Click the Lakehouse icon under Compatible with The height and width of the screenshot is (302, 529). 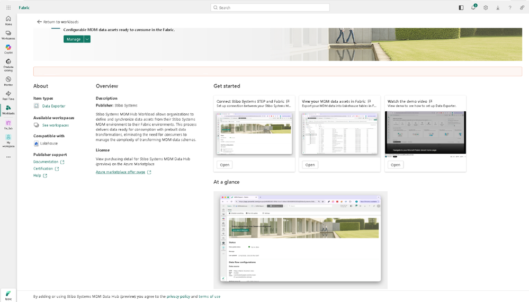click(36, 144)
